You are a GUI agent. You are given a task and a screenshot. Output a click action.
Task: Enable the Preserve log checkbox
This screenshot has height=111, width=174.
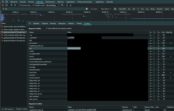(x=20, y=5)
